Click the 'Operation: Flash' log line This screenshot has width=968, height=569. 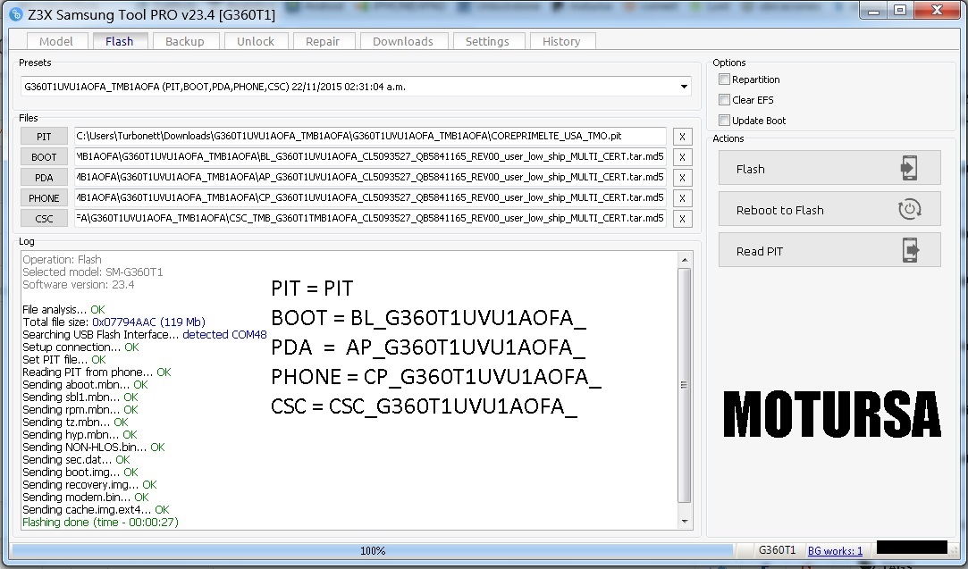click(62, 260)
